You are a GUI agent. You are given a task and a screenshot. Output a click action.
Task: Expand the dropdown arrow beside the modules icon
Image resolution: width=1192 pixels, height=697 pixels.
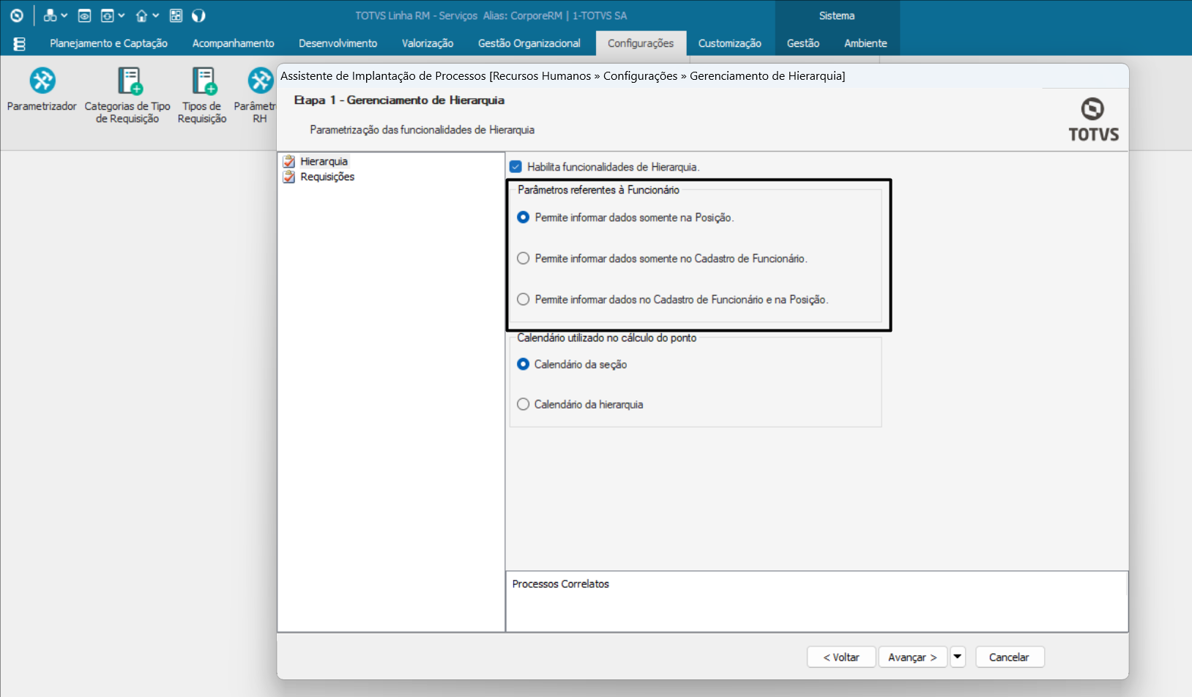64,15
